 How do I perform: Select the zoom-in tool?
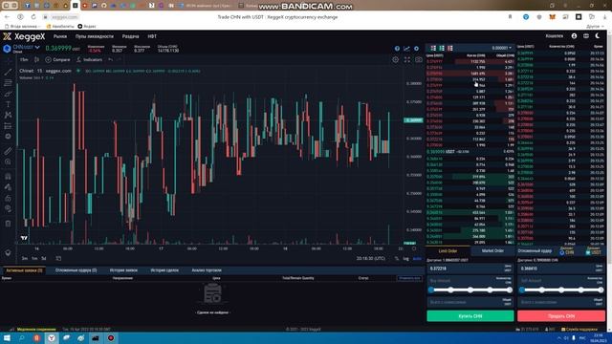pyautogui.click(x=8, y=161)
